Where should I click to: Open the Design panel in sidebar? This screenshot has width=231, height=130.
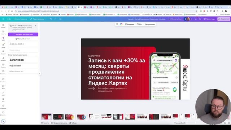point(3,26)
